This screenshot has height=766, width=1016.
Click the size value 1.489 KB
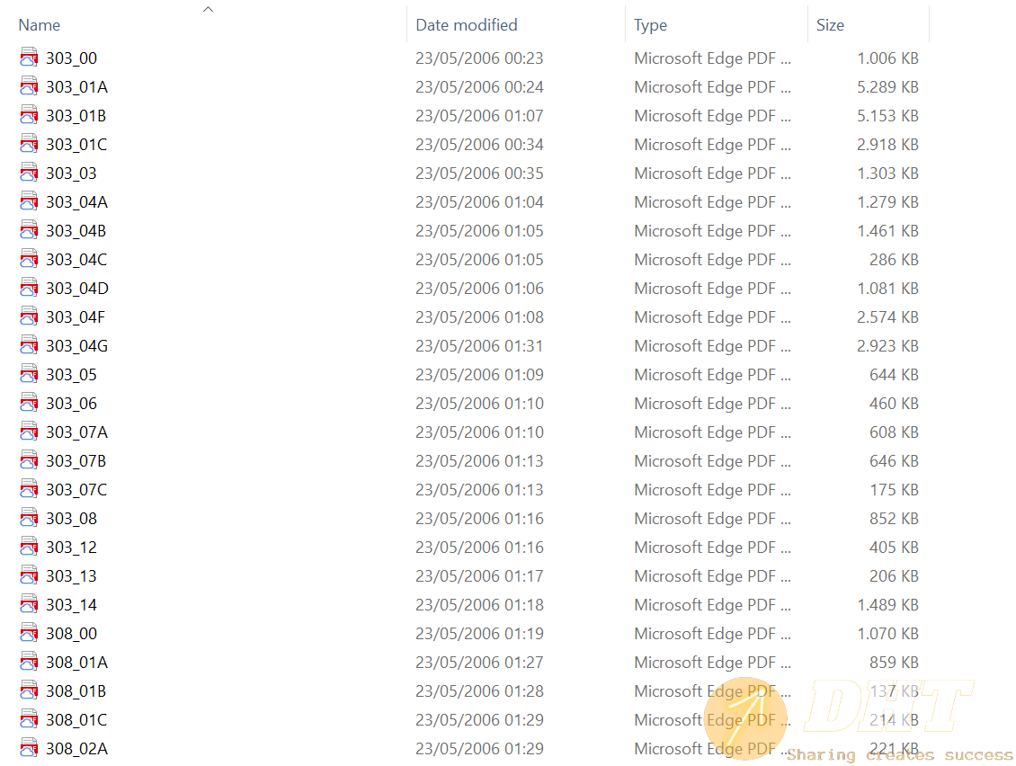(x=887, y=605)
